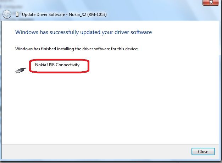
Task: Click the "Update Driver Software" title text
Action: pyautogui.click(x=43, y=15)
